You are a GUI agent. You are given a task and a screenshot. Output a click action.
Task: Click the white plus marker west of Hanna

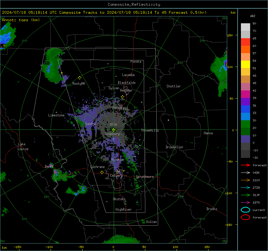pos(168,120)
